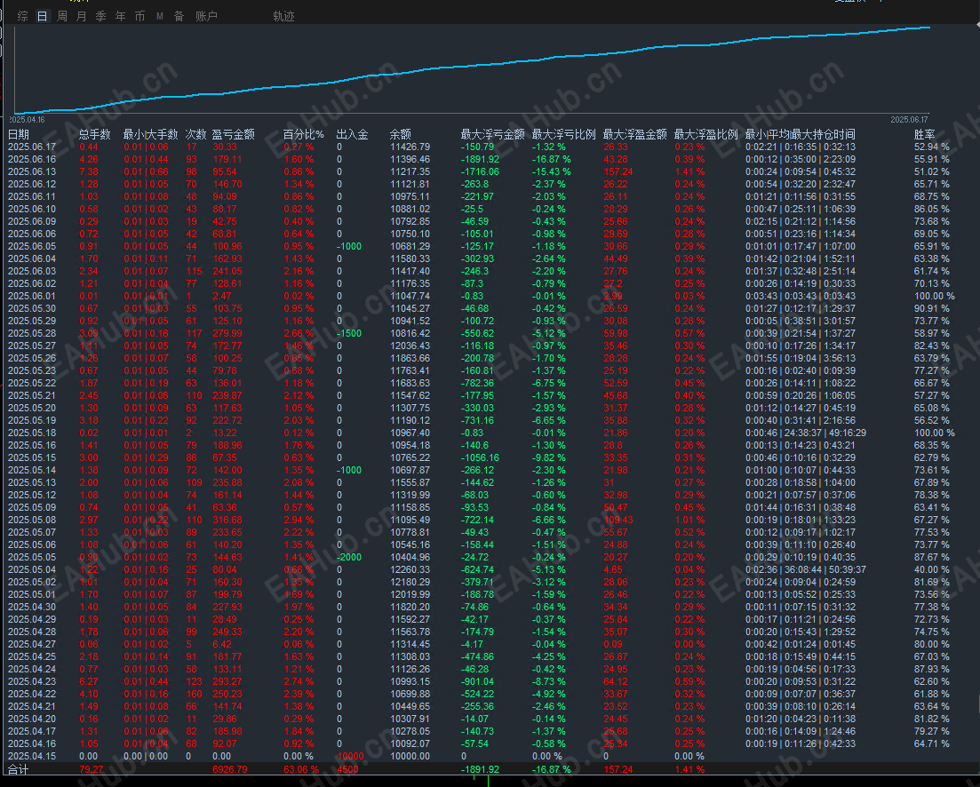Open the 备 tab
This screenshot has width=980, height=787.
click(179, 16)
